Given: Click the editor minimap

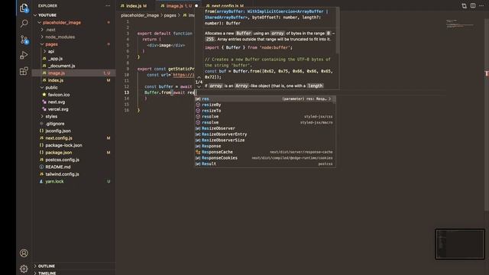Looking at the screenshot, I should coord(459,24).
